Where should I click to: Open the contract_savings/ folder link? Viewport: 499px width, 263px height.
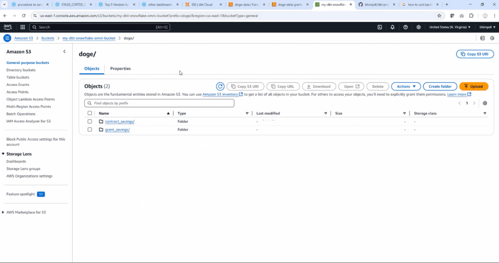(x=120, y=121)
